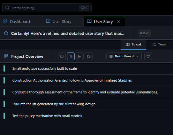Click book icon on active User Story tab
The width and height of the screenshot is (173, 135).
click(89, 21)
